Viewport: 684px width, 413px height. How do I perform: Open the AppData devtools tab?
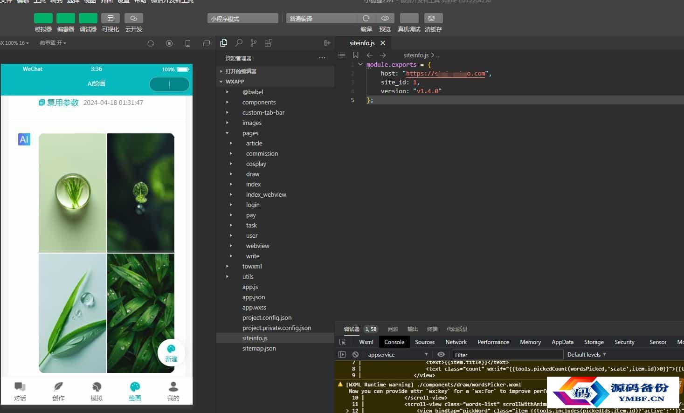pyautogui.click(x=563, y=342)
